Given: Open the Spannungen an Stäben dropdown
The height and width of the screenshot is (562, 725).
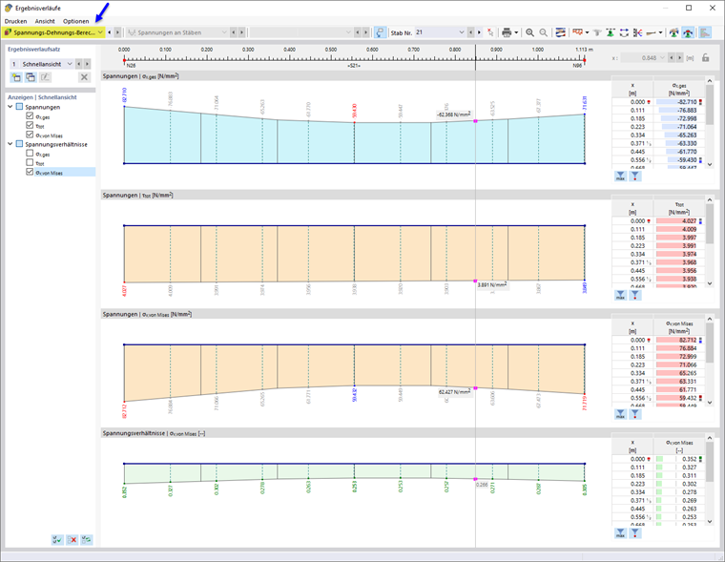Looking at the screenshot, I should [x=224, y=32].
